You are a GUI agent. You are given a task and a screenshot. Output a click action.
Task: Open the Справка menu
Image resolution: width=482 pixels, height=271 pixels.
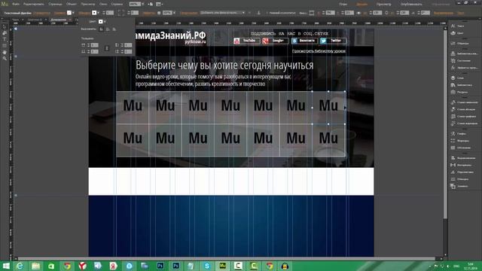[x=117, y=4]
